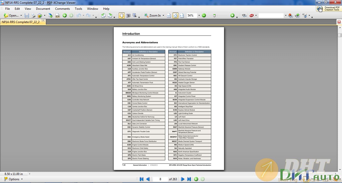This screenshot has height=183, width=342.
Task: Click the Save floppy disk icon
Action: pos(27,16)
